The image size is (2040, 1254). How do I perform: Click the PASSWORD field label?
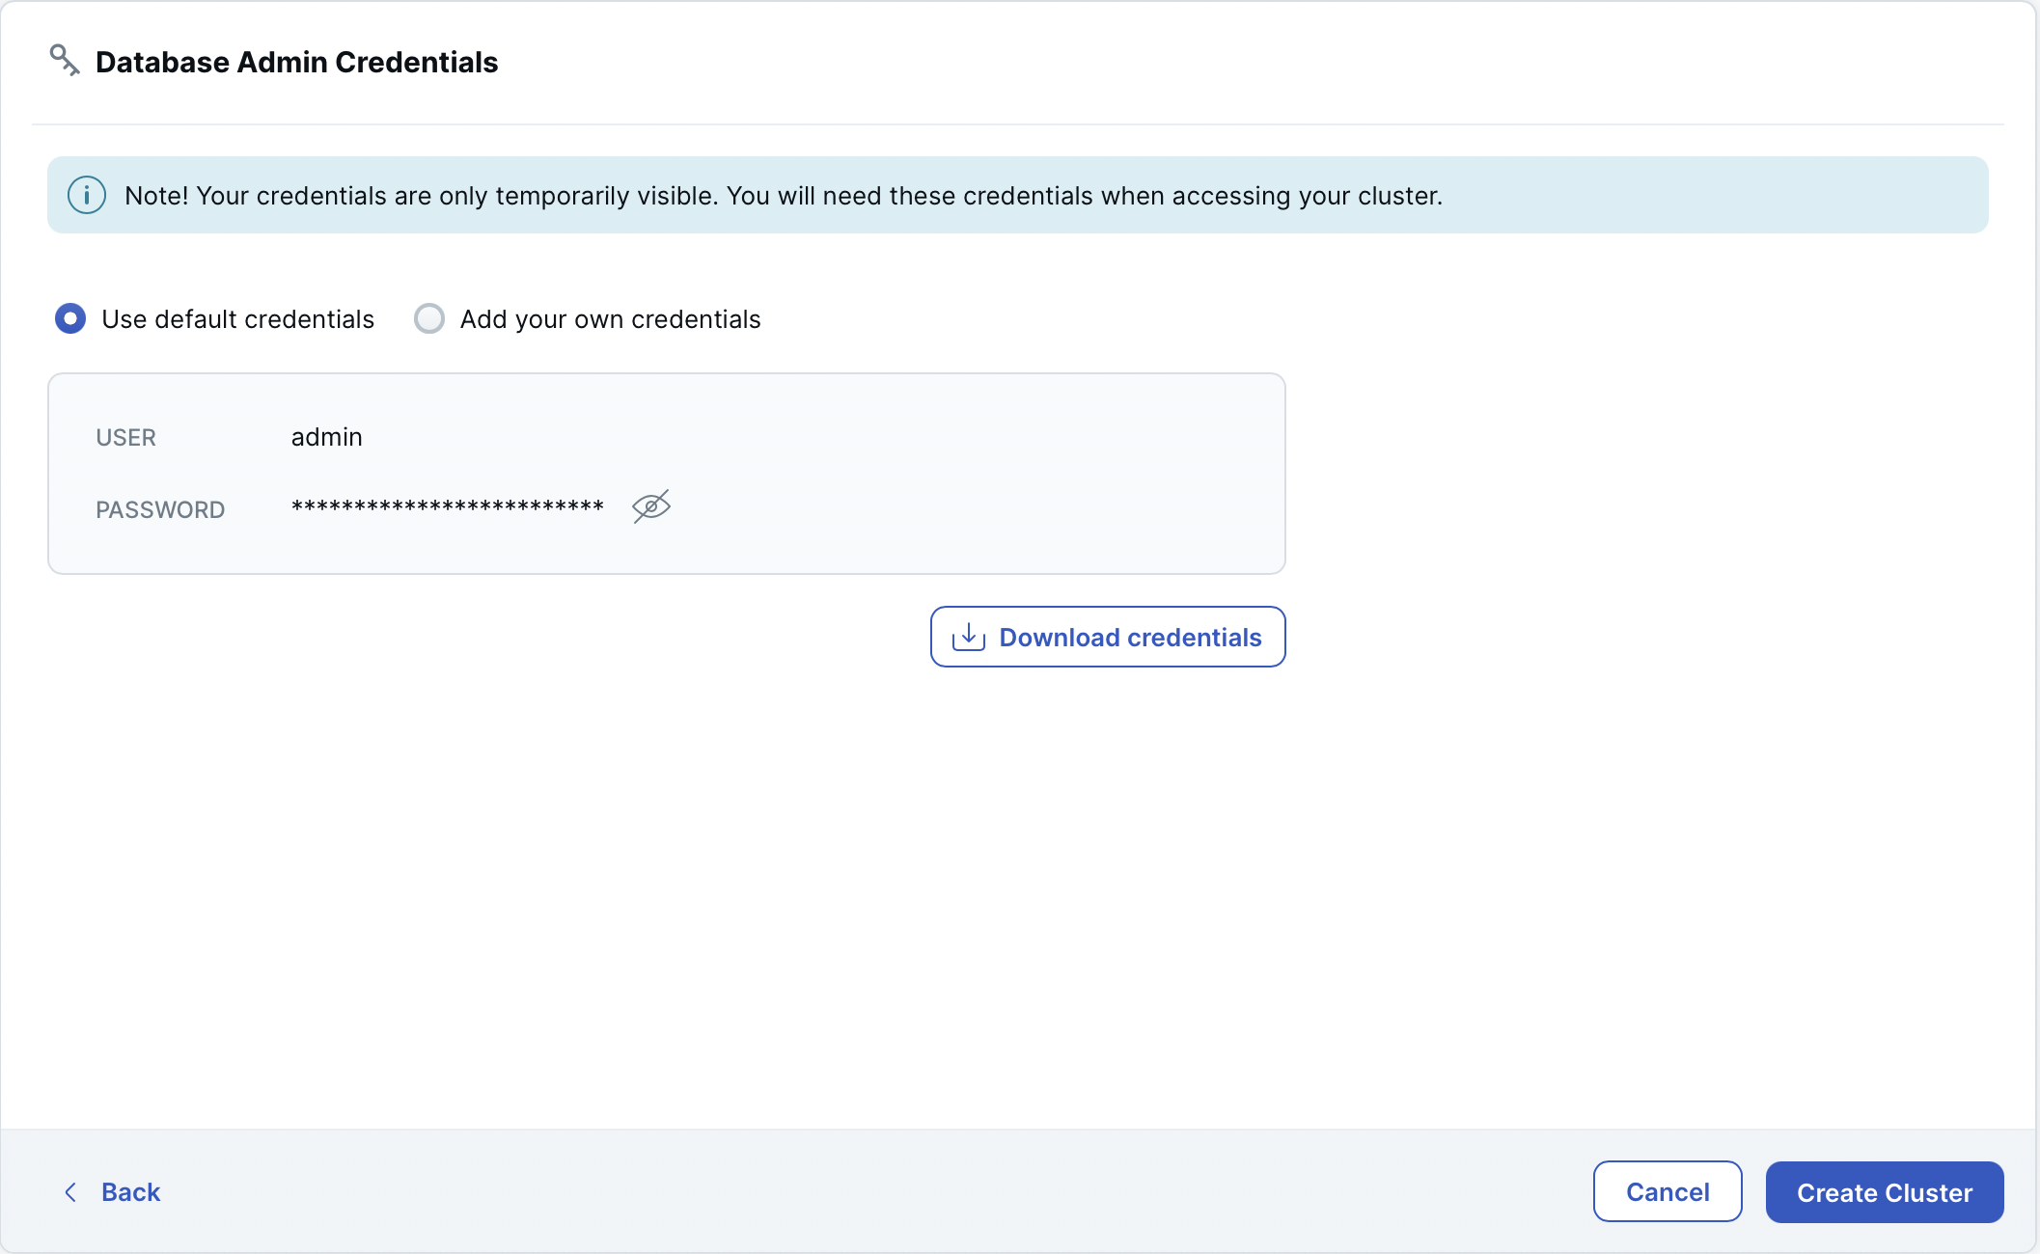pyautogui.click(x=160, y=509)
